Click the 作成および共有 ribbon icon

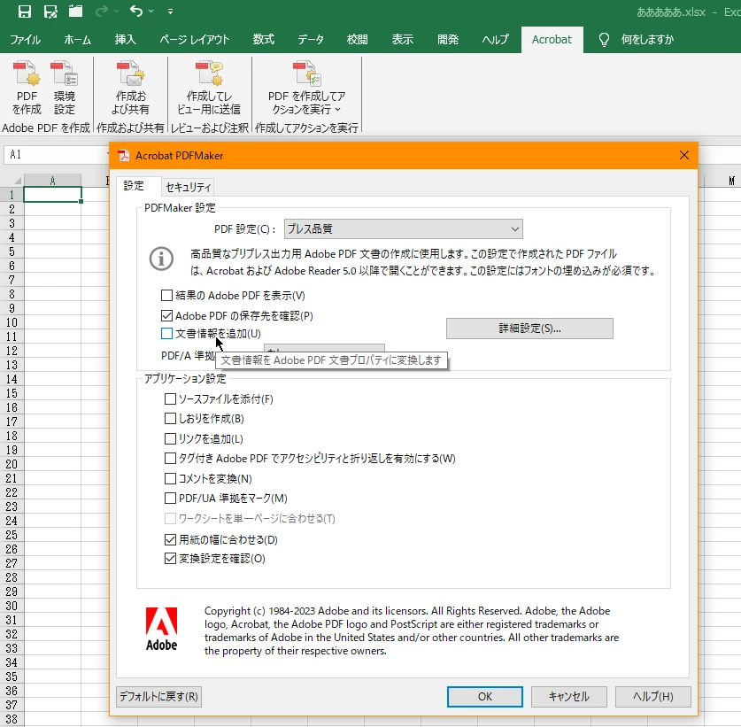[x=130, y=88]
